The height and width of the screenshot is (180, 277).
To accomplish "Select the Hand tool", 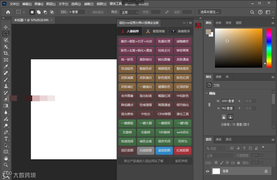I will [x=6, y=158].
